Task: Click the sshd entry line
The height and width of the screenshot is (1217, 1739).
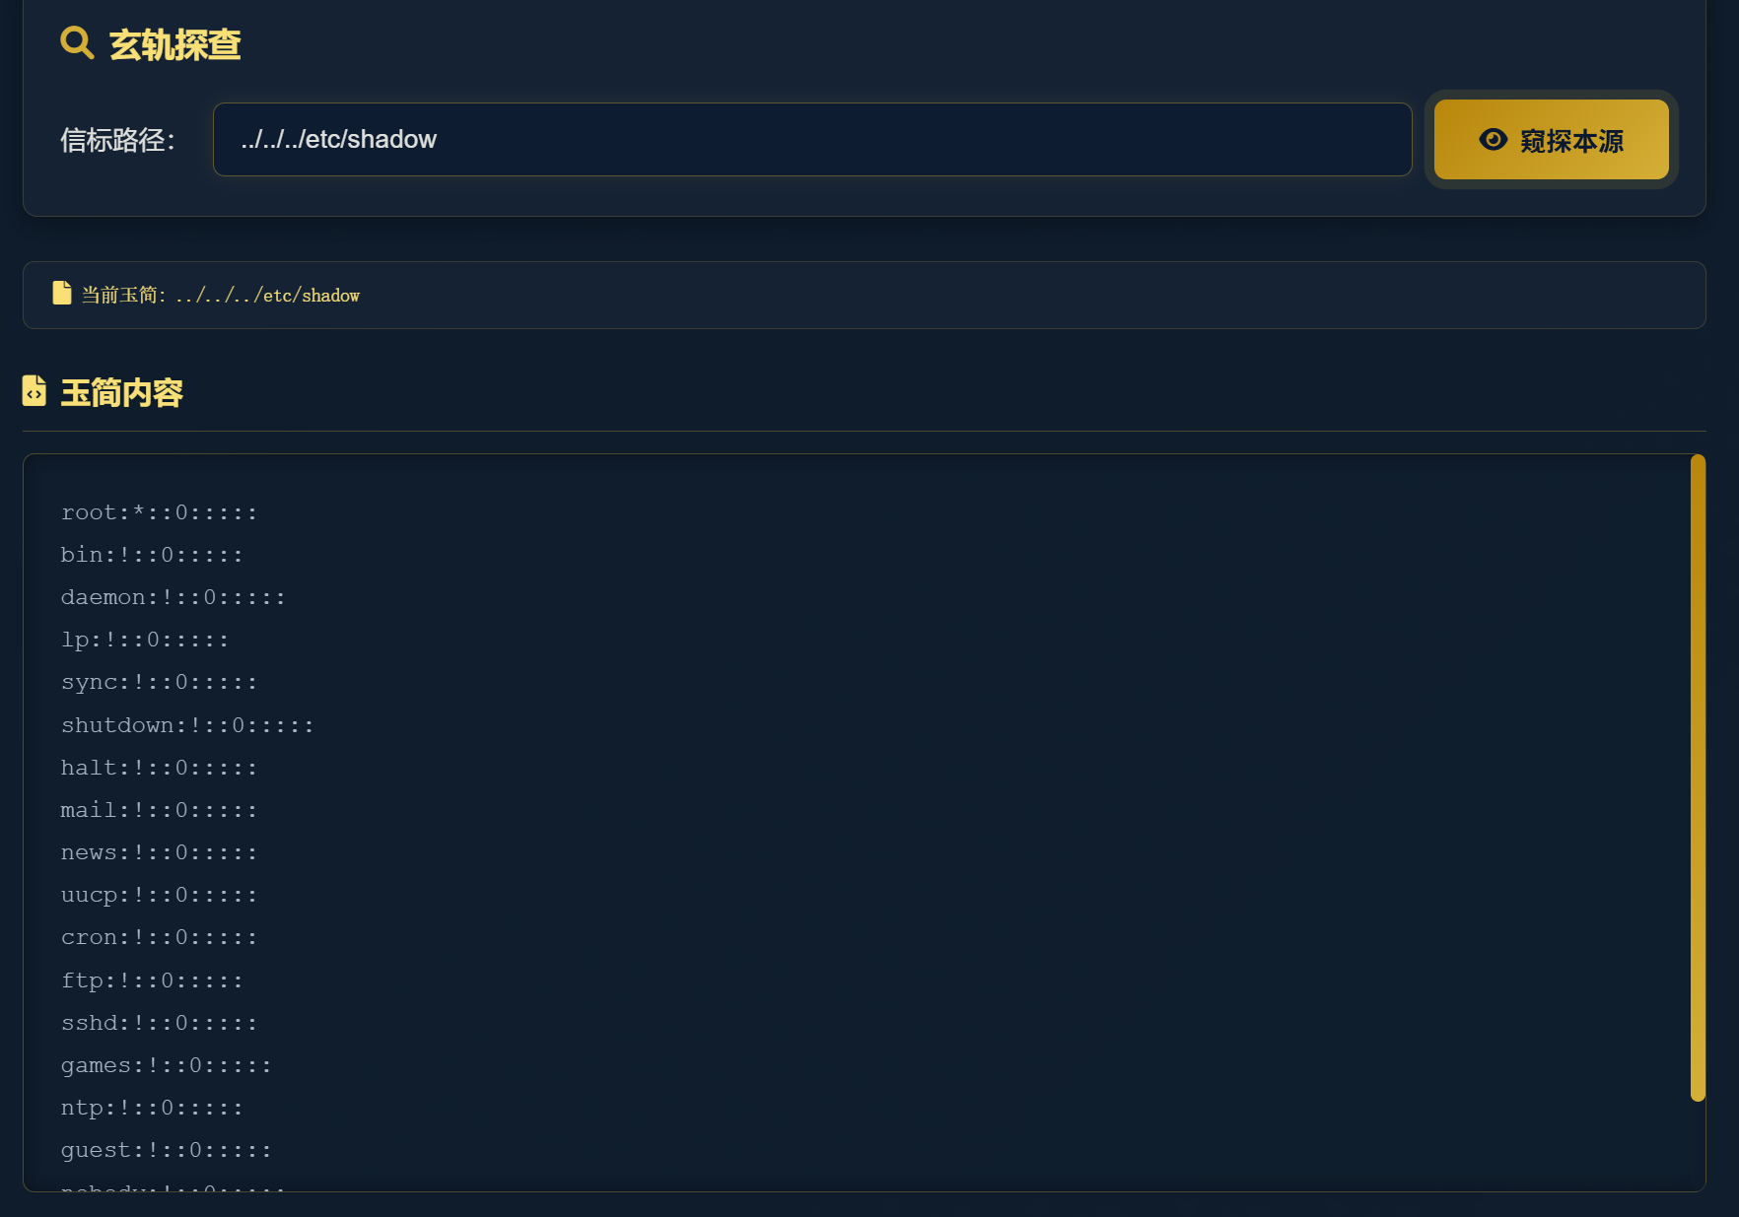Action: (159, 1023)
